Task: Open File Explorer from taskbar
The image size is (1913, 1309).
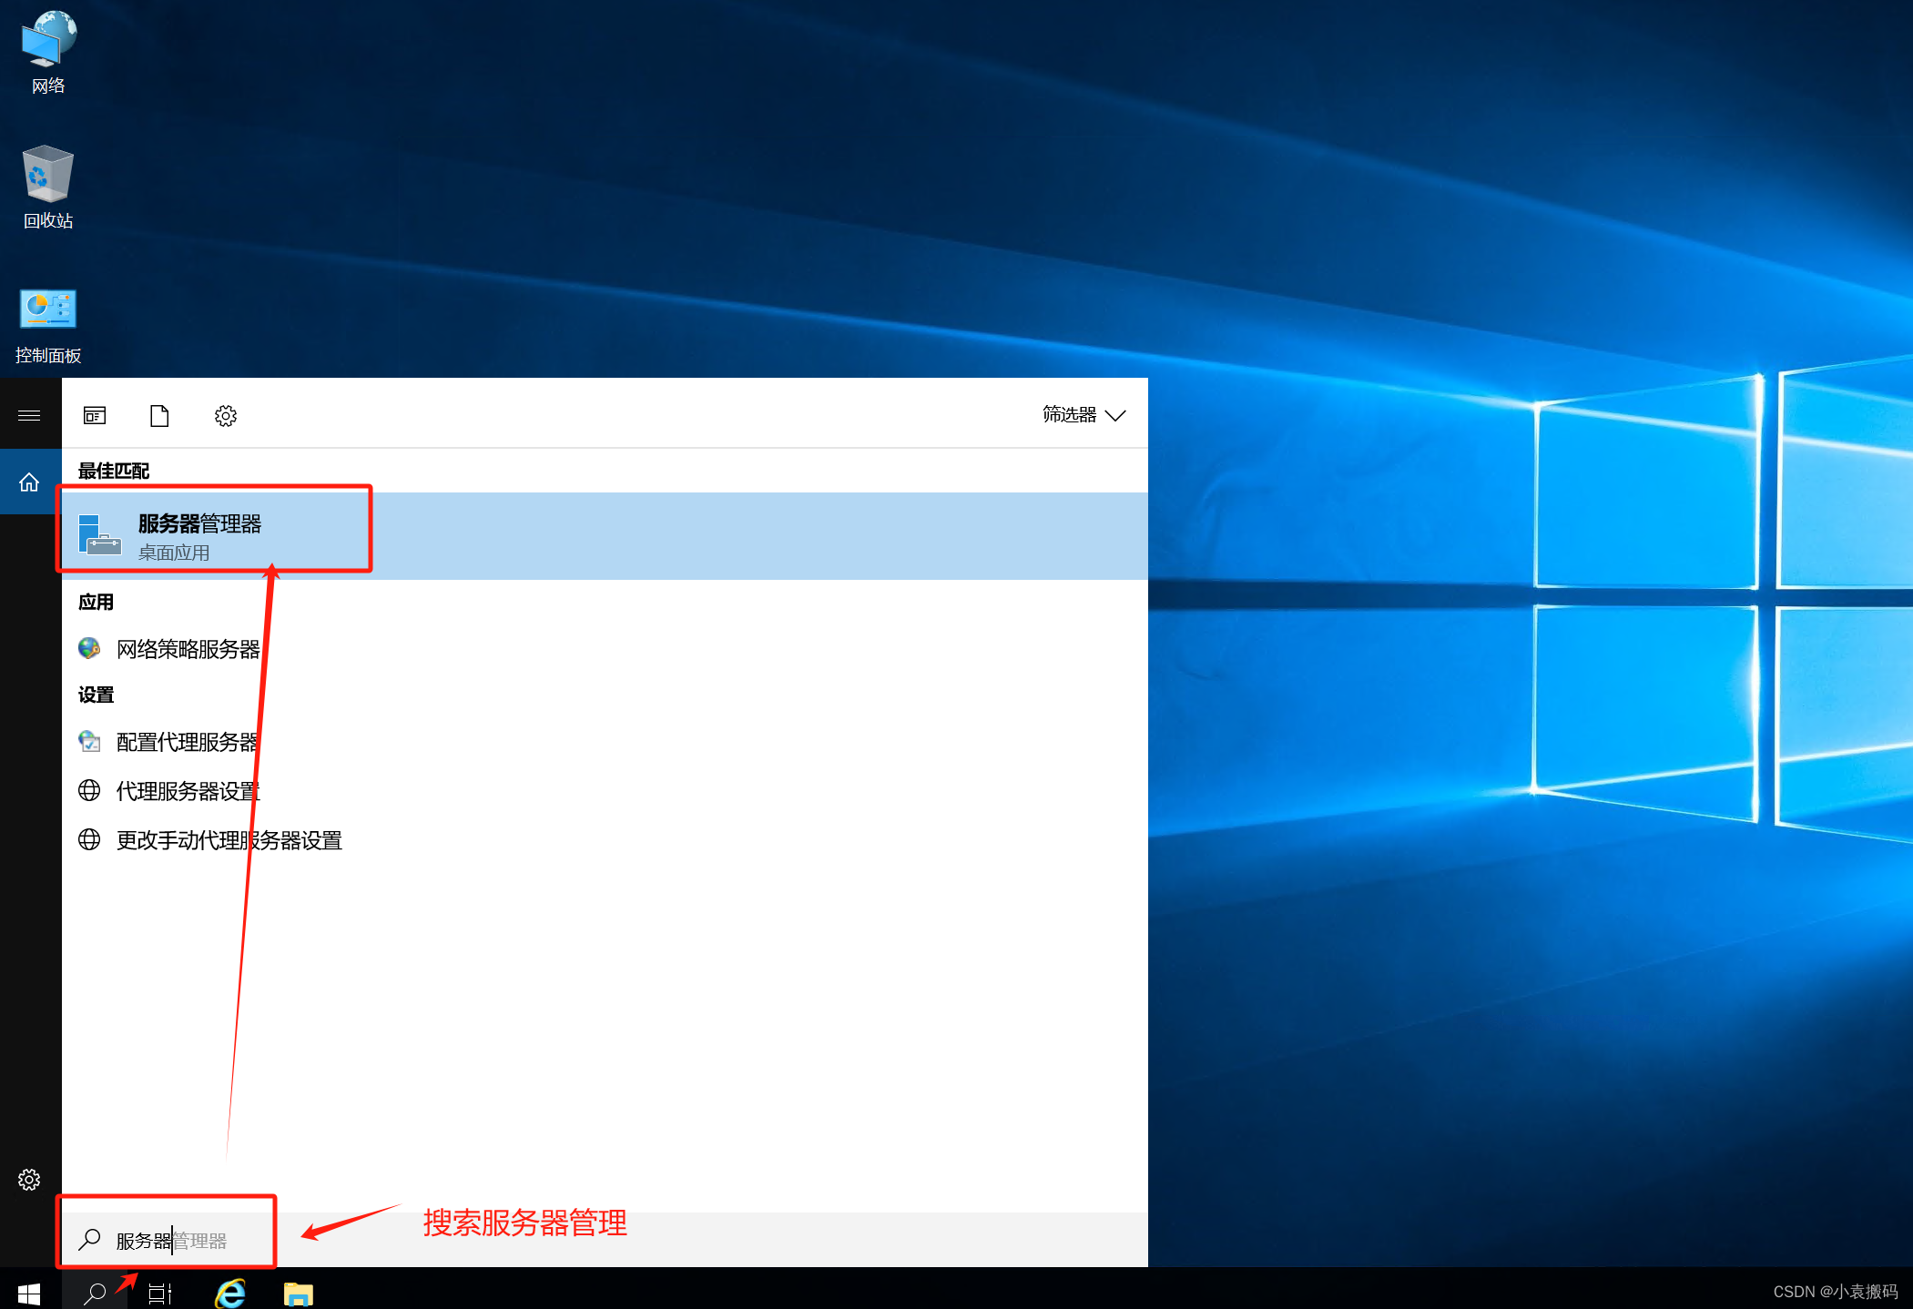Action: click(x=299, y=1293)
